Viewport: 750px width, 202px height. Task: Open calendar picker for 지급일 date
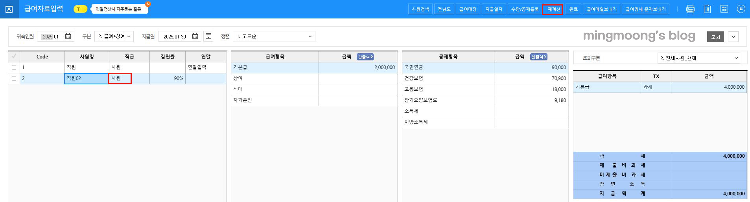(195, 36)
